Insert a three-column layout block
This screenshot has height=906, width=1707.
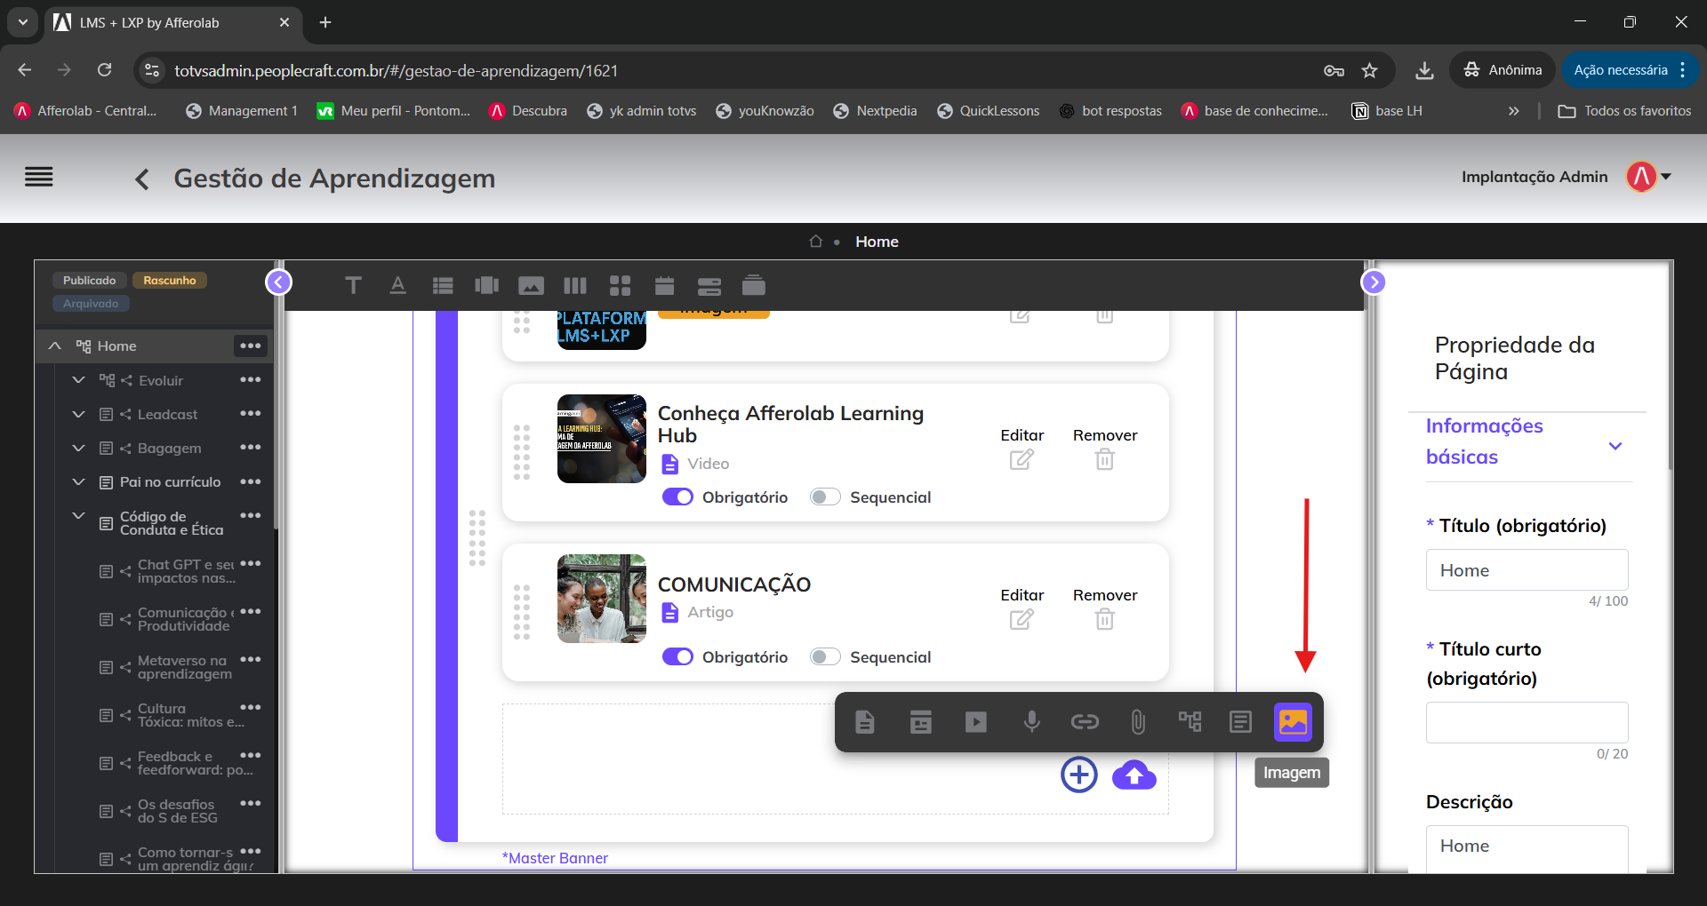click(x=575, y=285)
